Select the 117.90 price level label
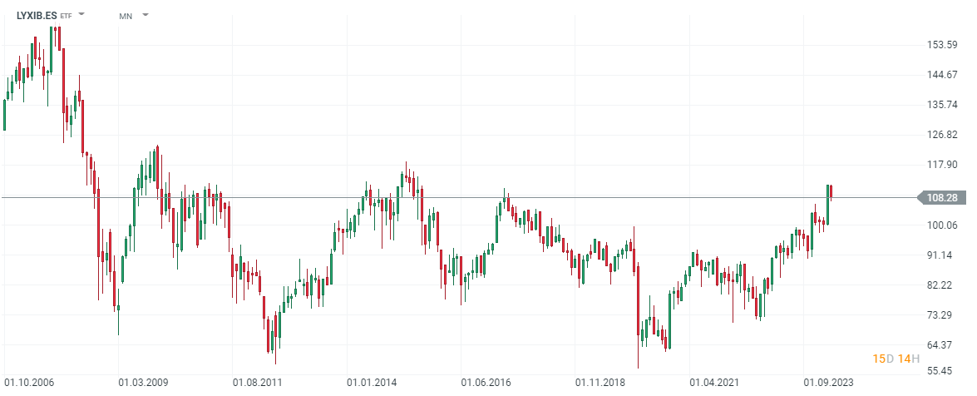This screenshot has height=396, width=977. tap(943, 165)
